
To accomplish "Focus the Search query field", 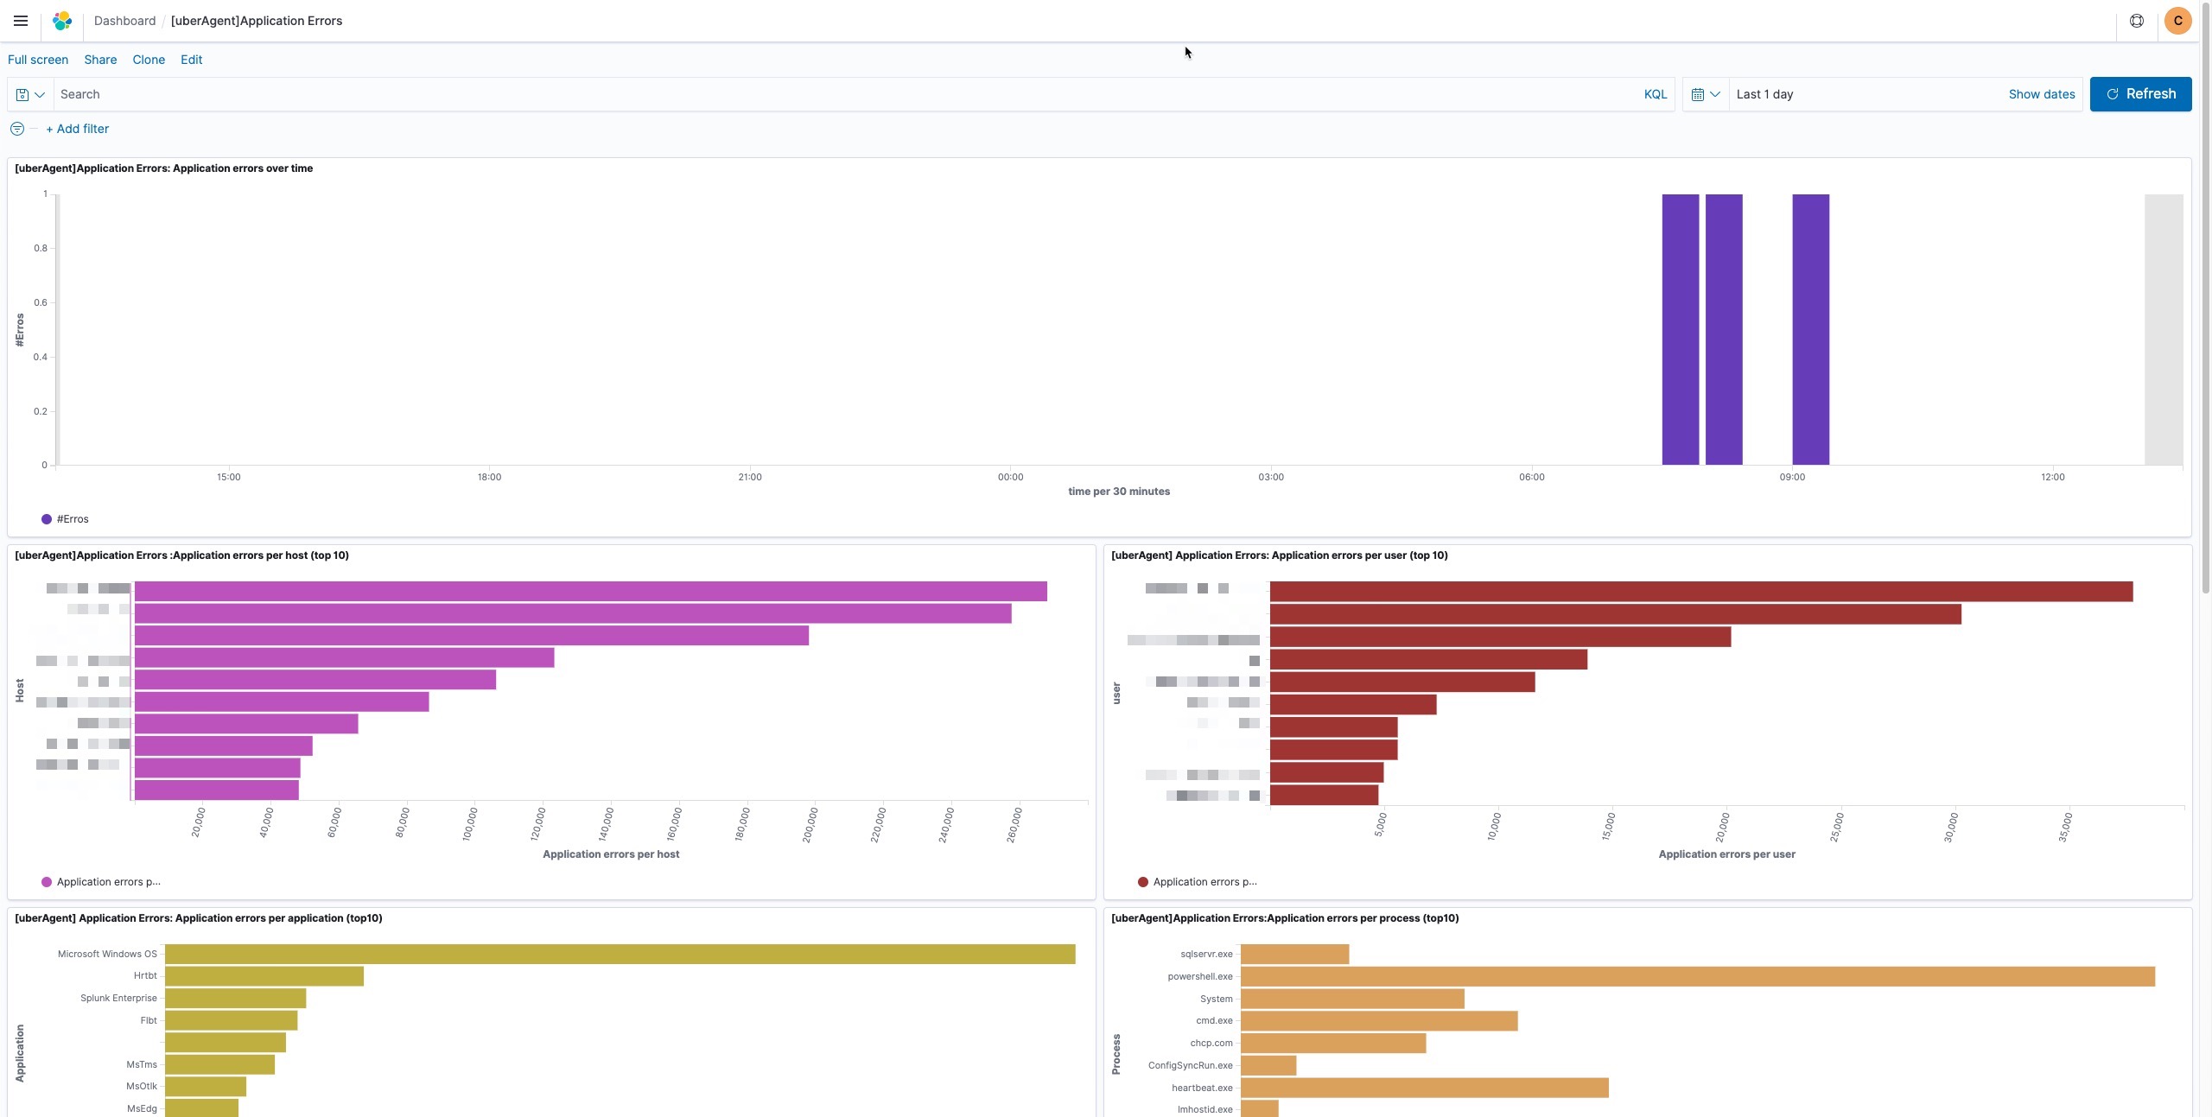I will tap(847, 94).
